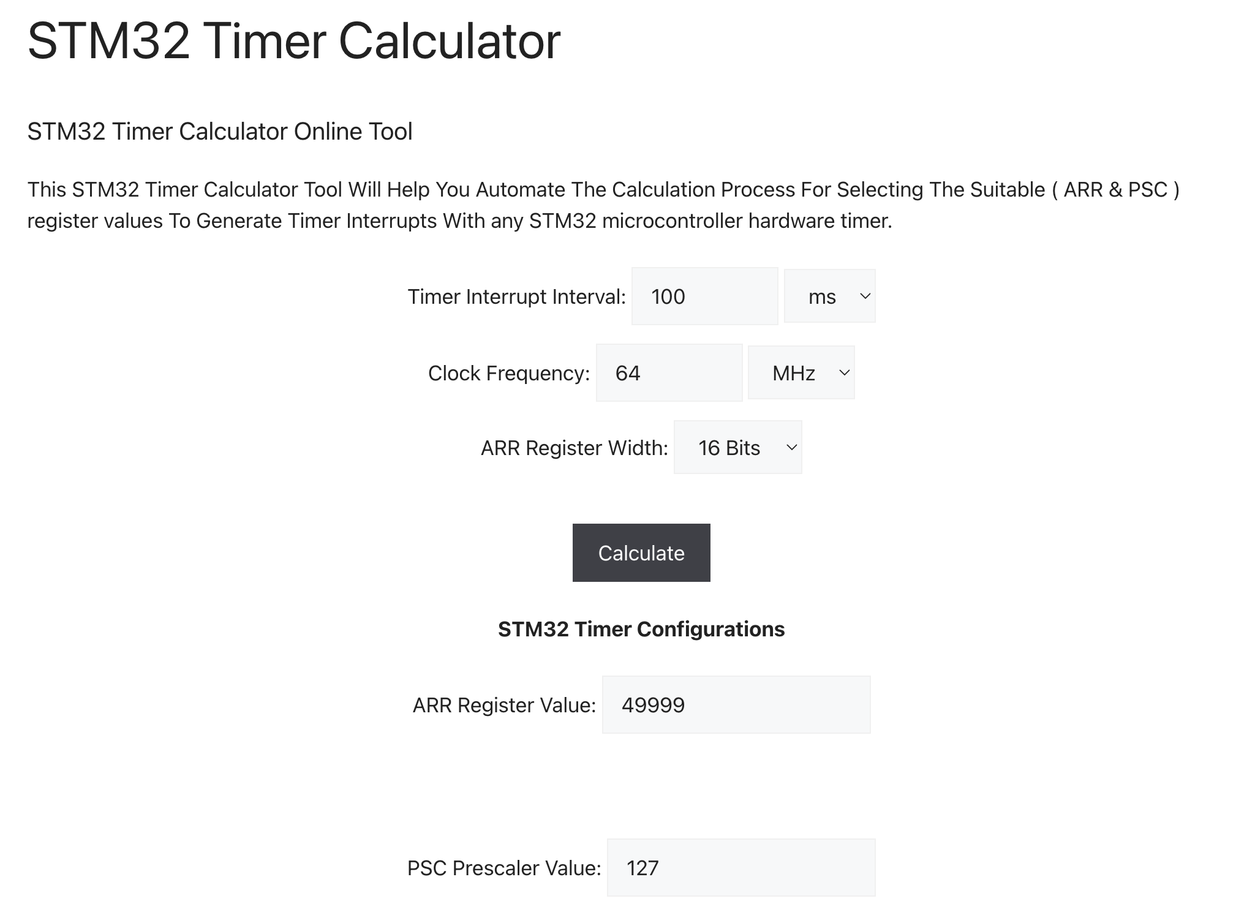Image resolution: width=1236 pixels, height=904 pixels.
Task: Click the Calculate button
Action: [x=641, y=553]
